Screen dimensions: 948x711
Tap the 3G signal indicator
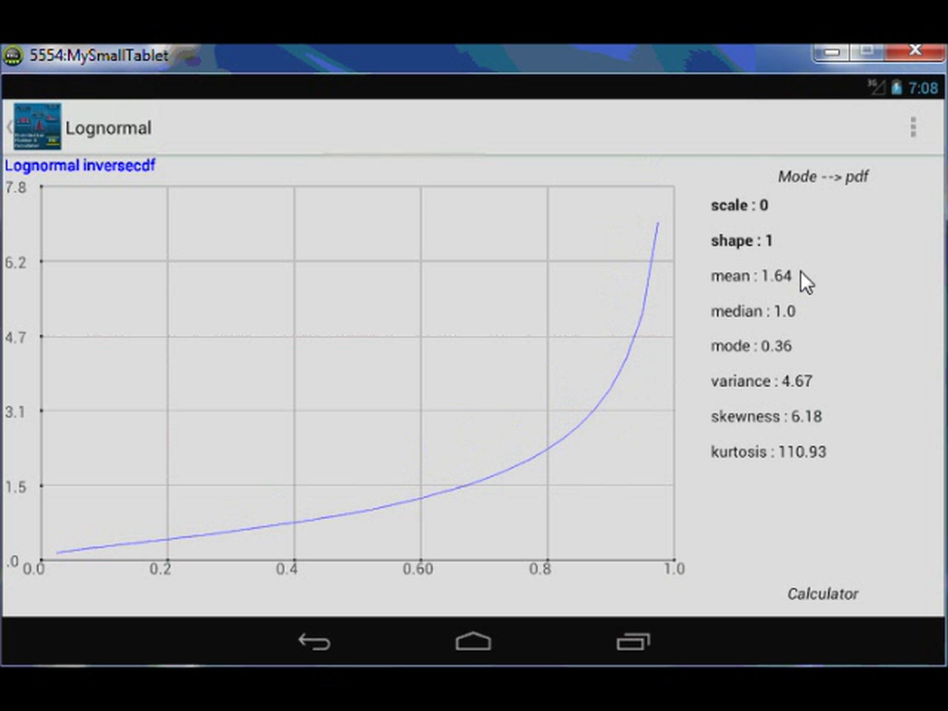[875, 88]
